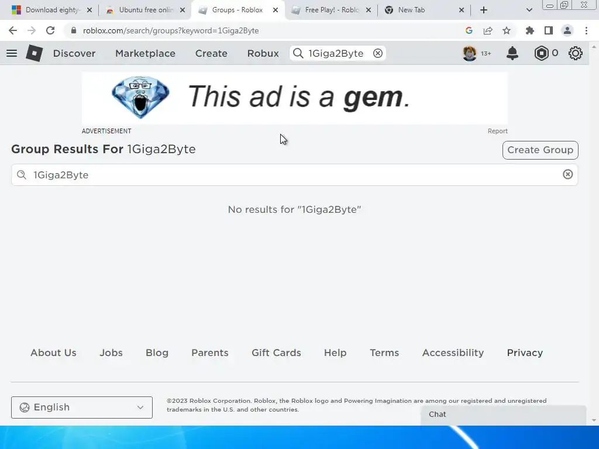Click the Roblox logo home icon
Screen dimensions: 599x449
[x=35, y=53]
